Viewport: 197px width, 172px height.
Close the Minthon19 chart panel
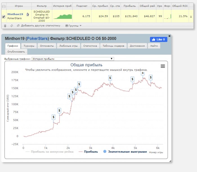point(169,36)
